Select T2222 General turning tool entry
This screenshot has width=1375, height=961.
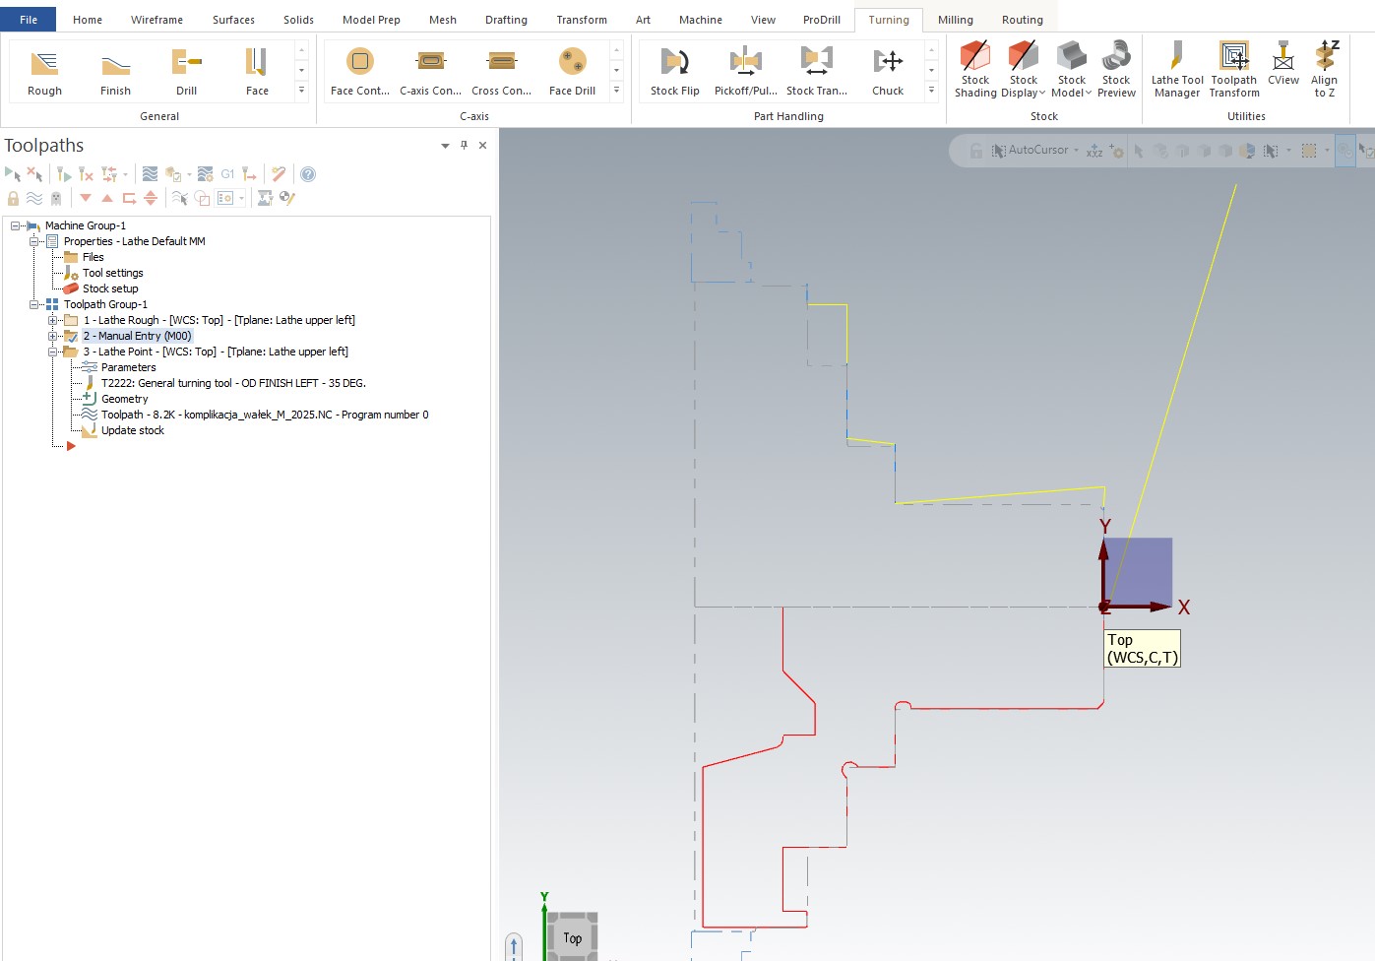(x=233, y=383)
